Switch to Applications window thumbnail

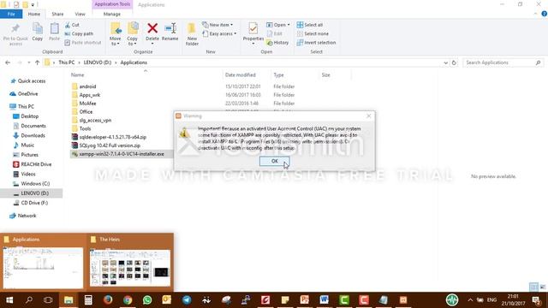pyautogui.click(x=44, y=263)
